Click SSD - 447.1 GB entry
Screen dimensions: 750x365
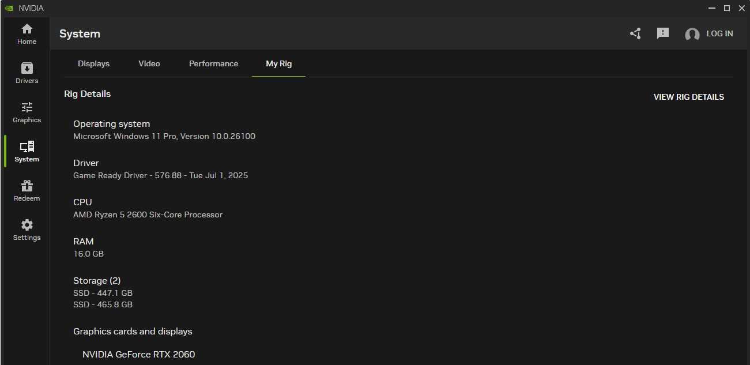coord(103,293)
